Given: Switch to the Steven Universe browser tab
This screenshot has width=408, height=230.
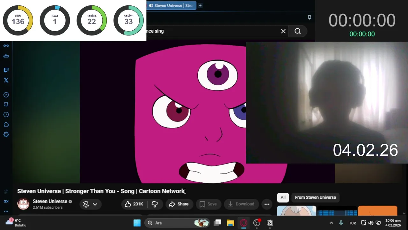Looking at the screenshot, I should pos(171,5).
